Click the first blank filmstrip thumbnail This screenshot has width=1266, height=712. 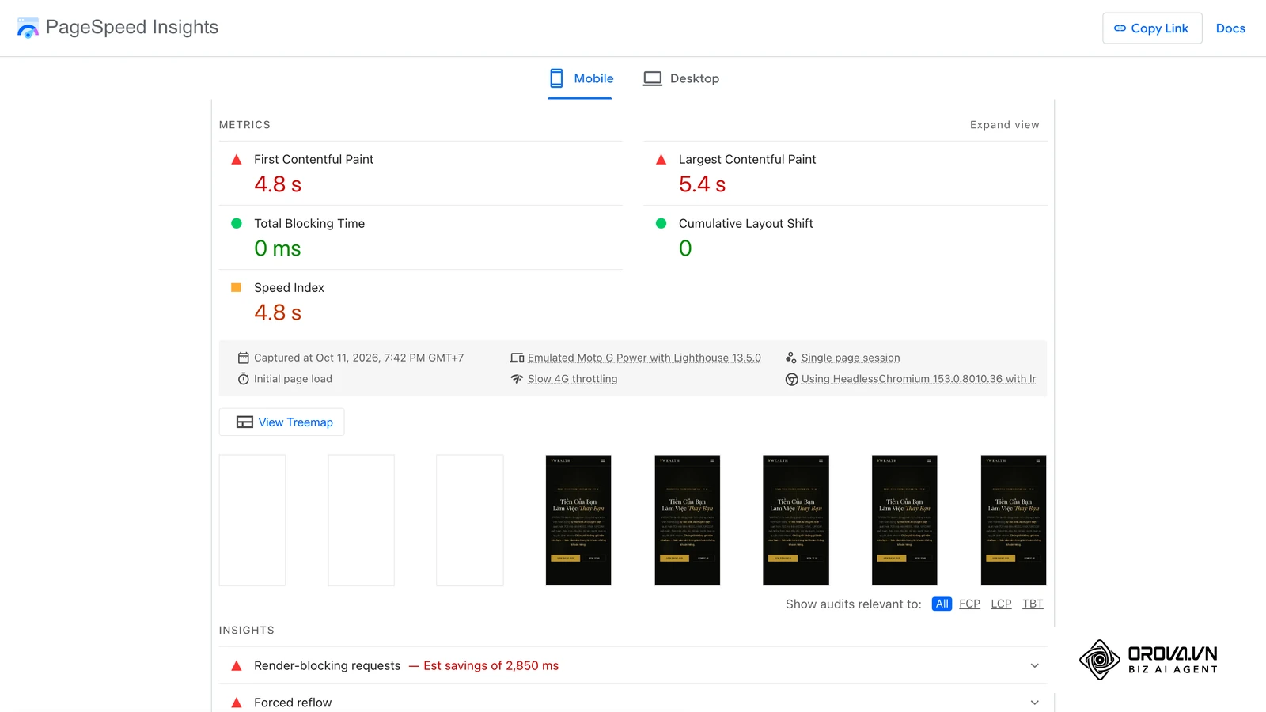(252, 520)
